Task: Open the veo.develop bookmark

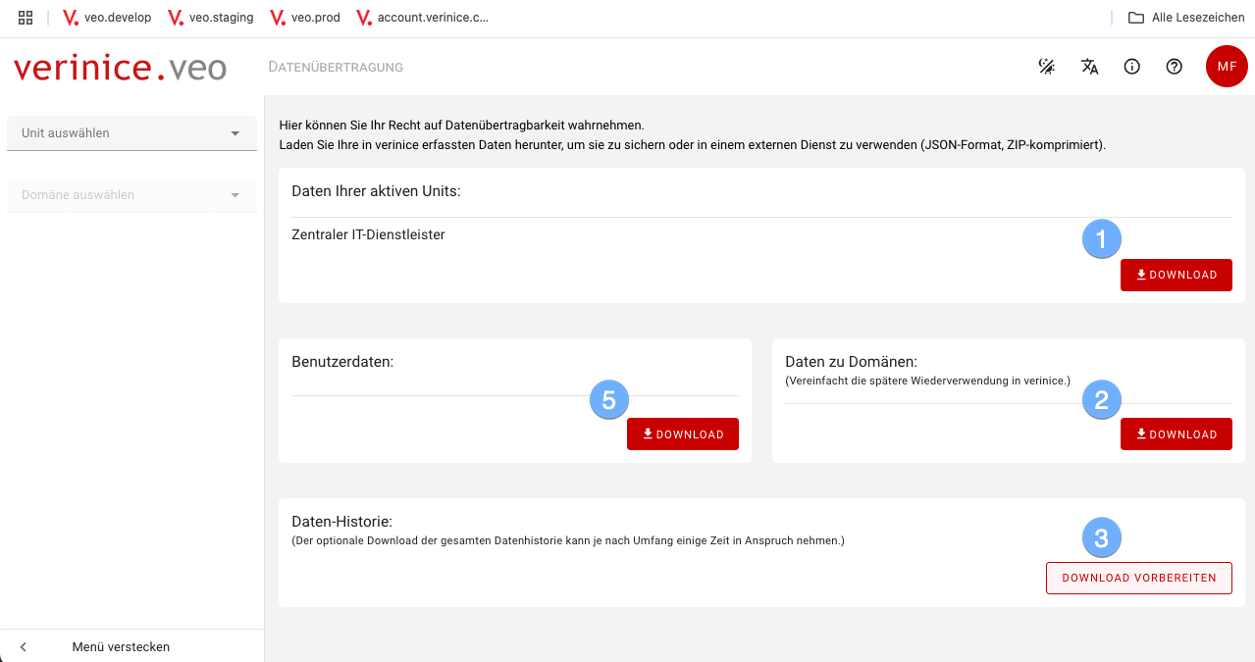Action: [x=106, y=17]
